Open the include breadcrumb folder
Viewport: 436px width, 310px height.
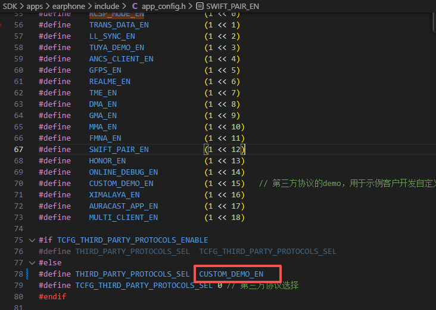tap(107, 6)
